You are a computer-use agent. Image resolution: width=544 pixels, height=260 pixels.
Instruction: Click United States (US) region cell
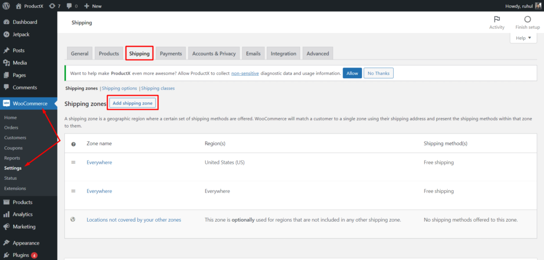click(225, 163)
